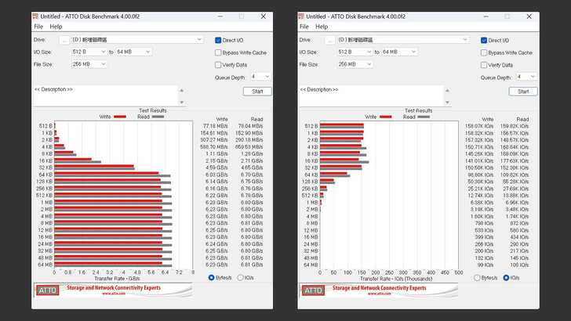Open Help menu in right ATTO window
Viewport: 571px width, 321px height.
(322, 27)
